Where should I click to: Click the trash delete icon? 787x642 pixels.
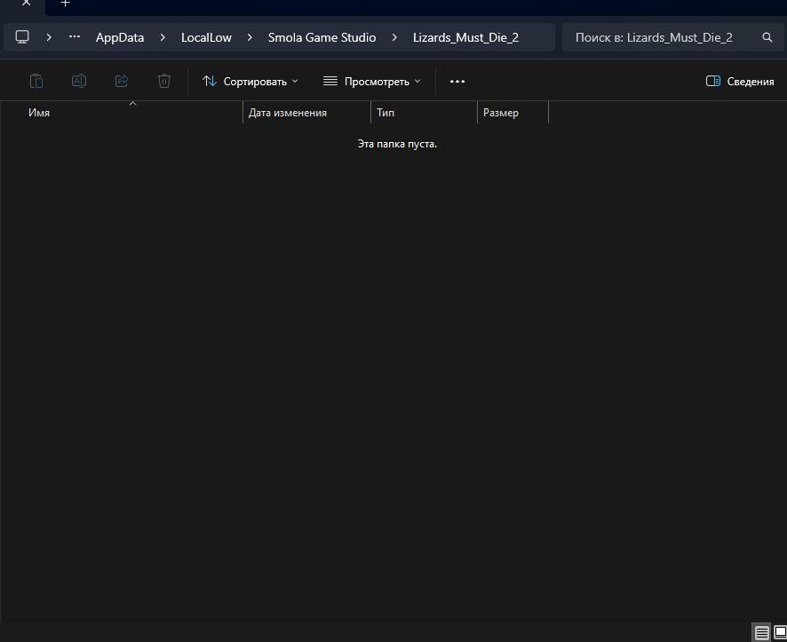pos(164,81)
